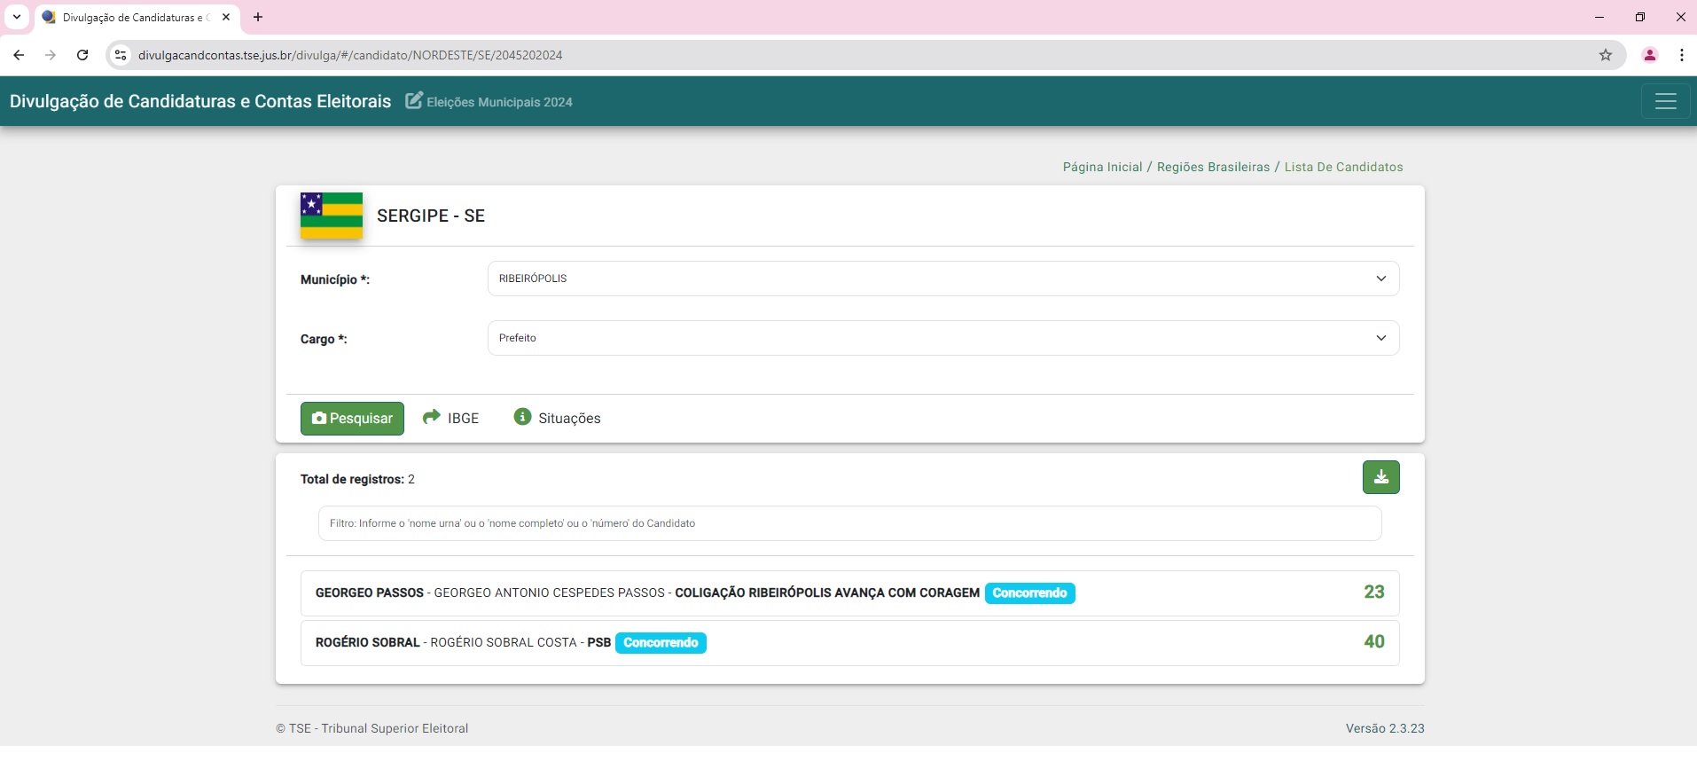Screen dimensions: 1697x777
Task: Click the info icon next to Situações
Action: click(522, 417)
